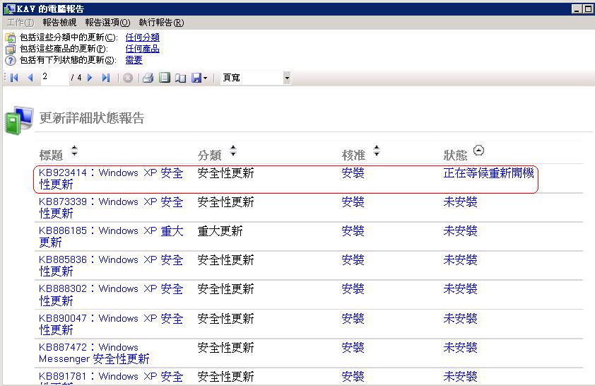This screenshot has height=386, width=595.
Task: Maximize the KAY report window
Action: pos(588,8)
